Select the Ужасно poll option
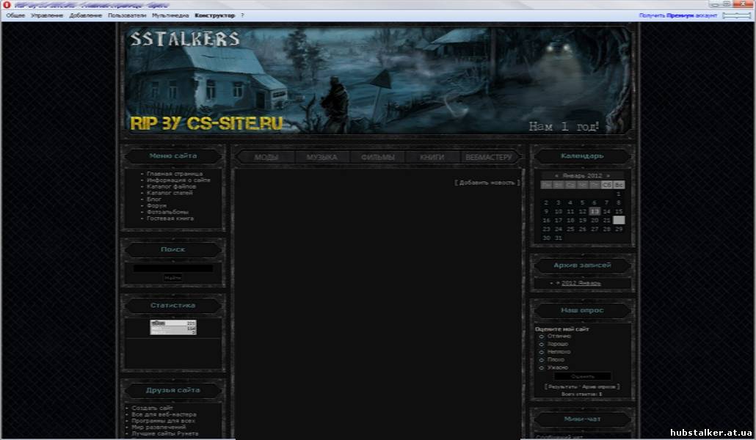Image resolution: width=756 pixels, height=440 pixels. [542, 367]
